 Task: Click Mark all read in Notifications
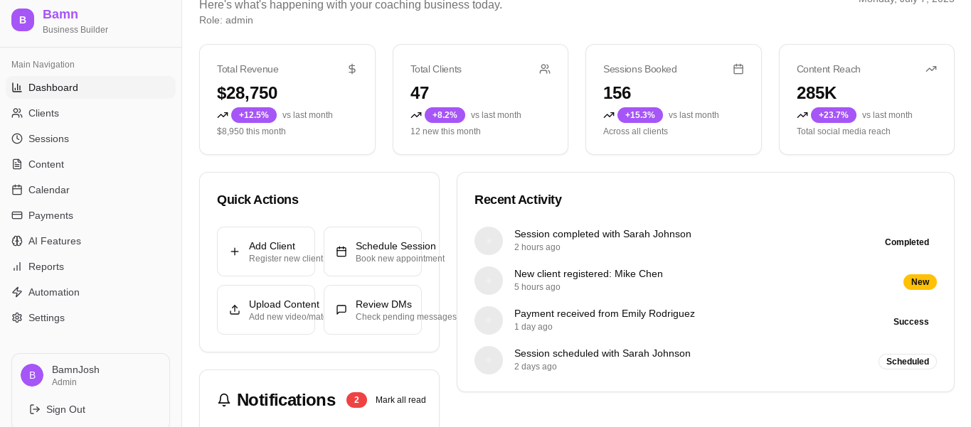(x=400, y=400)
